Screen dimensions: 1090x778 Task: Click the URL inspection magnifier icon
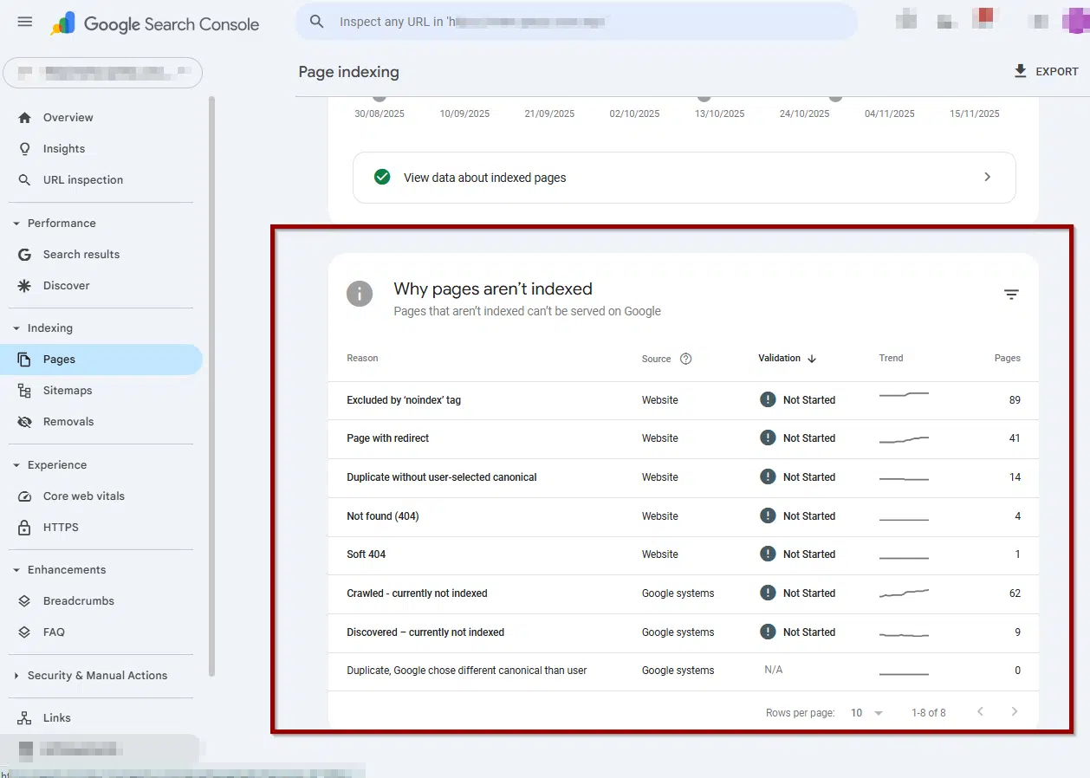(24, 180)
